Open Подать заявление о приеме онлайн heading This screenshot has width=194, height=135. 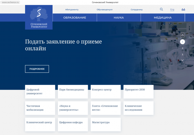pos(63,45)
